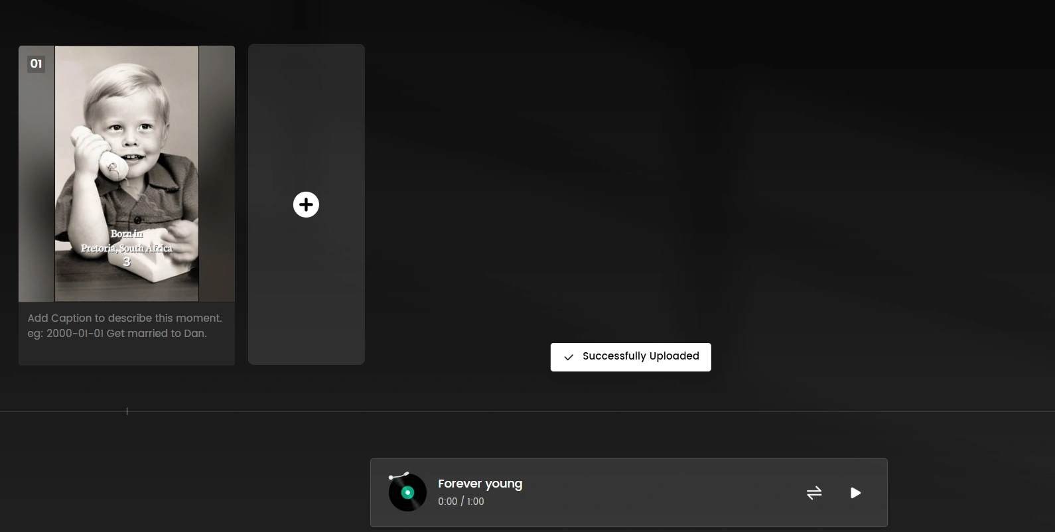Click the "Forever young" song title
1055x532 pixels.
480,484
